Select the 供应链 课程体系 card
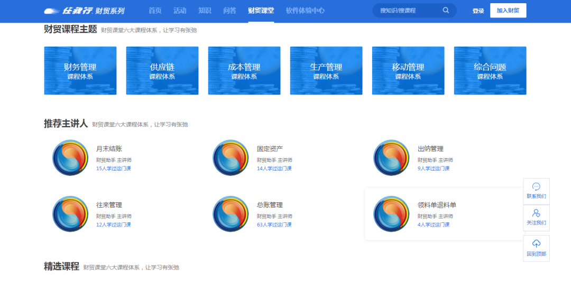The height and width of the screenshot is (281, 571). pyautogui.click(x=162, y=71)
